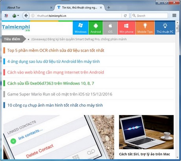The width and height of the screenshot is (181, 161).
Task: Open the hamburger menu icon
Action: click(174, 16)
